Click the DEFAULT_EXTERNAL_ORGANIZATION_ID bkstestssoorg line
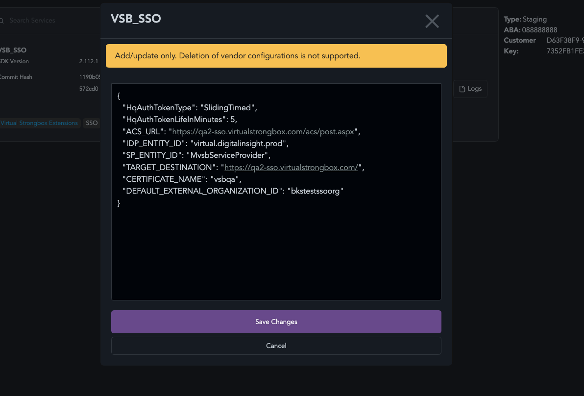The image size is (584, 396). 233,191
